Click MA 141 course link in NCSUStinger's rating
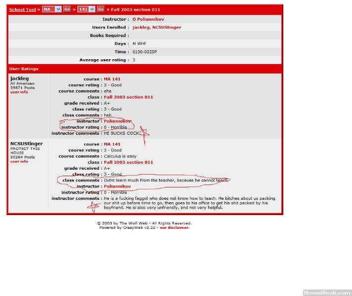 tap(112, 144)
